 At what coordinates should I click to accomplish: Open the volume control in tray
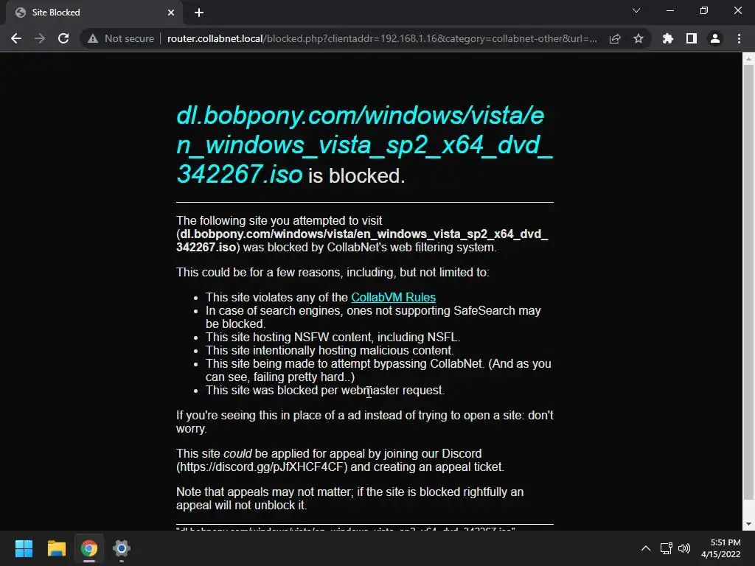pos(684,548)
